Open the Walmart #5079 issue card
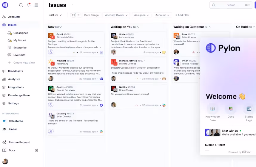The image size is (256, 167). tap(75, 70)
